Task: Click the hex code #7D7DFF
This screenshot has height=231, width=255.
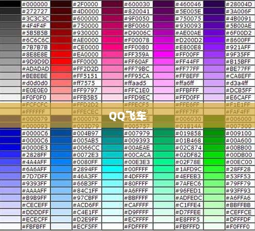Action: (35, 176)
